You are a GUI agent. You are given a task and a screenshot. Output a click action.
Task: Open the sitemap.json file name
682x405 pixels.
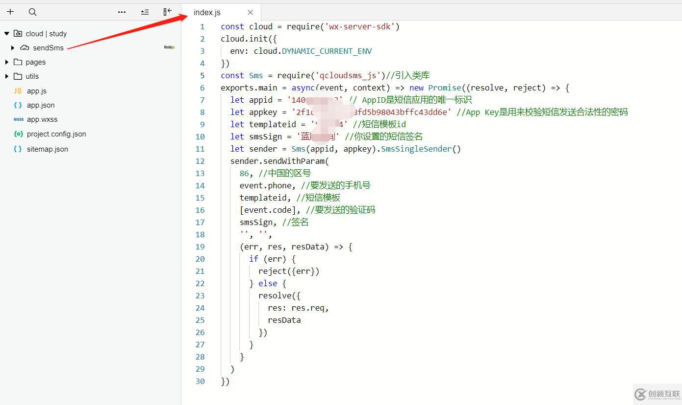pos(48,149)
